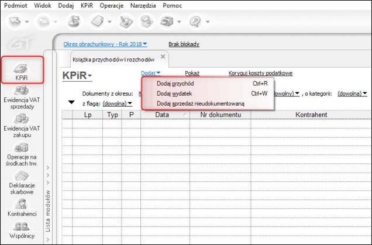Open the Pomoc menu
This screenshot has width=372, height=245.
[172, 5]
